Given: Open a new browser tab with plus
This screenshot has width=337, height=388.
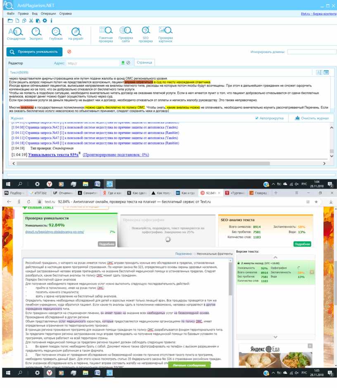Looking at the screenshot, I should [276, 193].
